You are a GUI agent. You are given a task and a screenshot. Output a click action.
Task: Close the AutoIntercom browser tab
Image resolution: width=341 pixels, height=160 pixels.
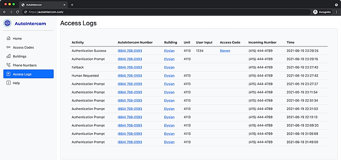tap(64, 5)
